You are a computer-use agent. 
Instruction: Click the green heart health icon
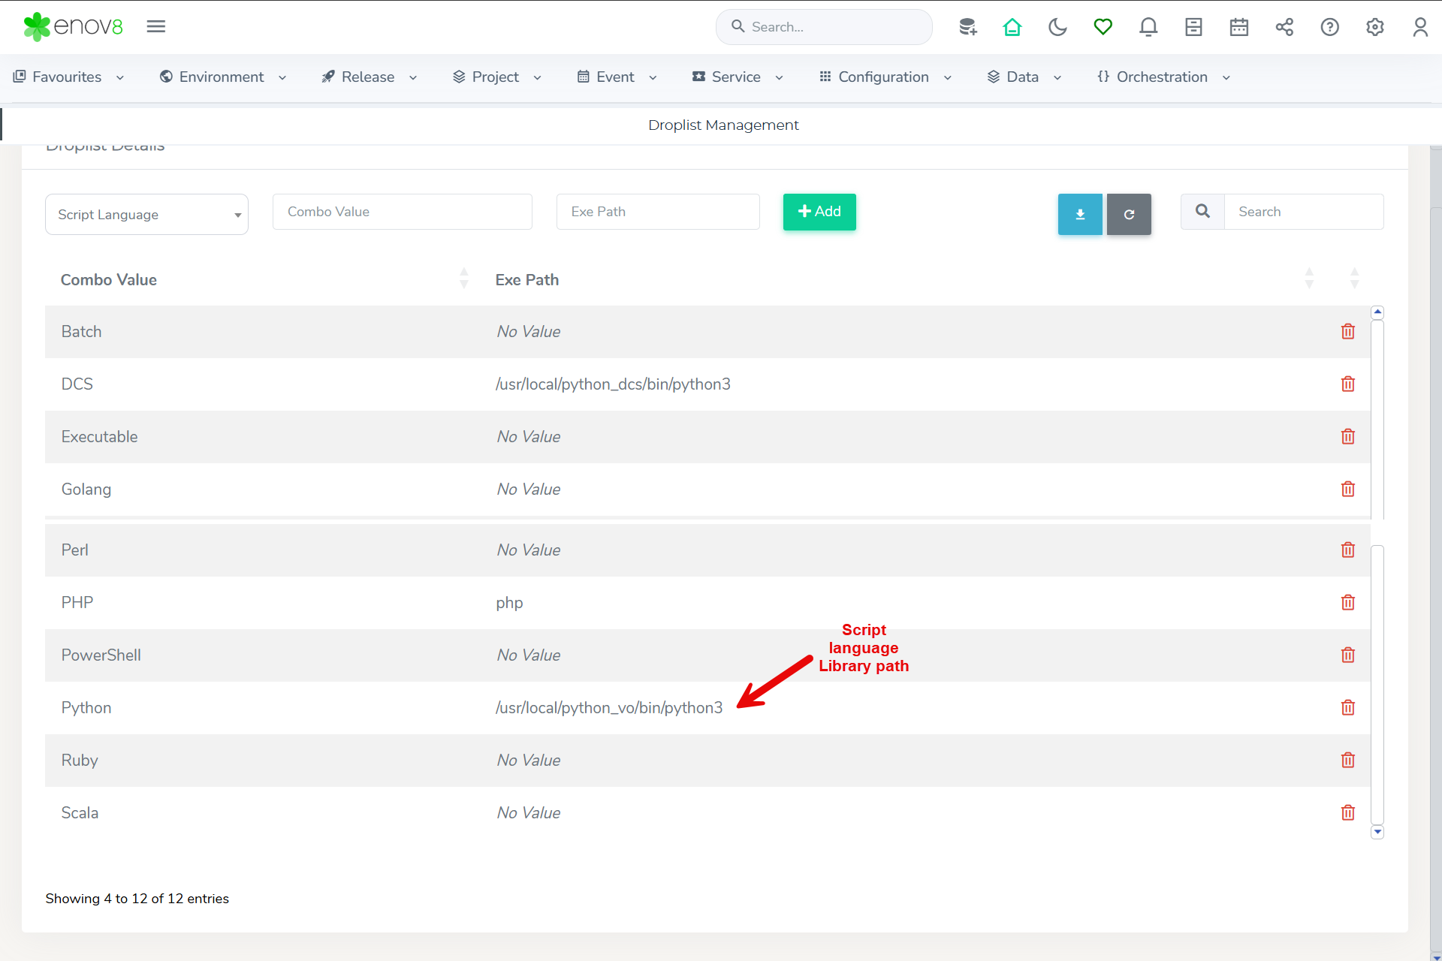coord(1103,27)
